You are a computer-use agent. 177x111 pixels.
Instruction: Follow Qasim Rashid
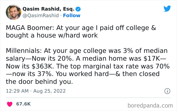(x=72, y=15)
